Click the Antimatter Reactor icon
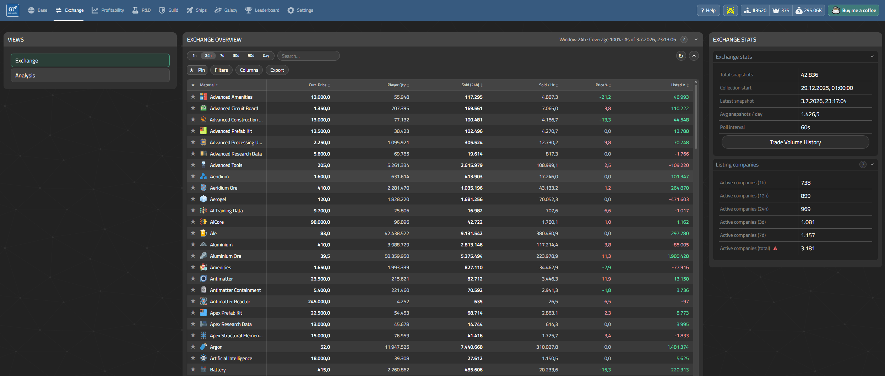Viewport: 885px width, 376px height. coord(203,301)
